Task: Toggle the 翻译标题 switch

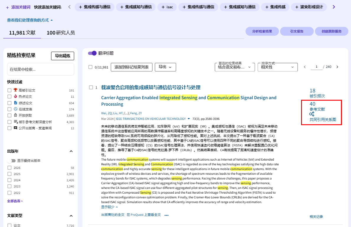Action: 92,53
